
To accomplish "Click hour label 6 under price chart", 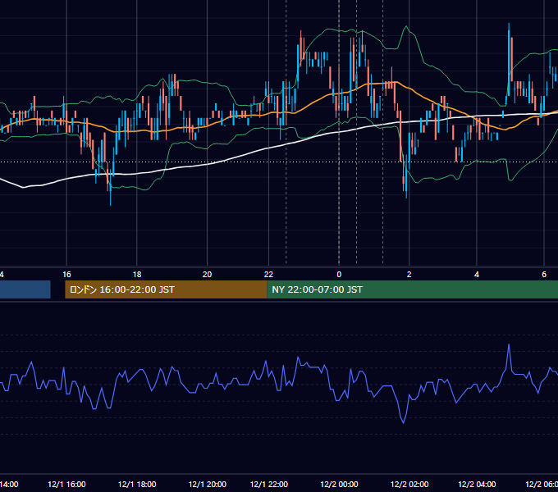I will [x=544, y=275].
